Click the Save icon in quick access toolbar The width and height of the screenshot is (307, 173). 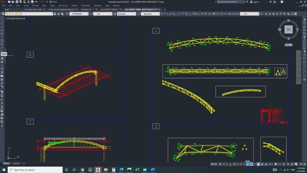[17, 2]
